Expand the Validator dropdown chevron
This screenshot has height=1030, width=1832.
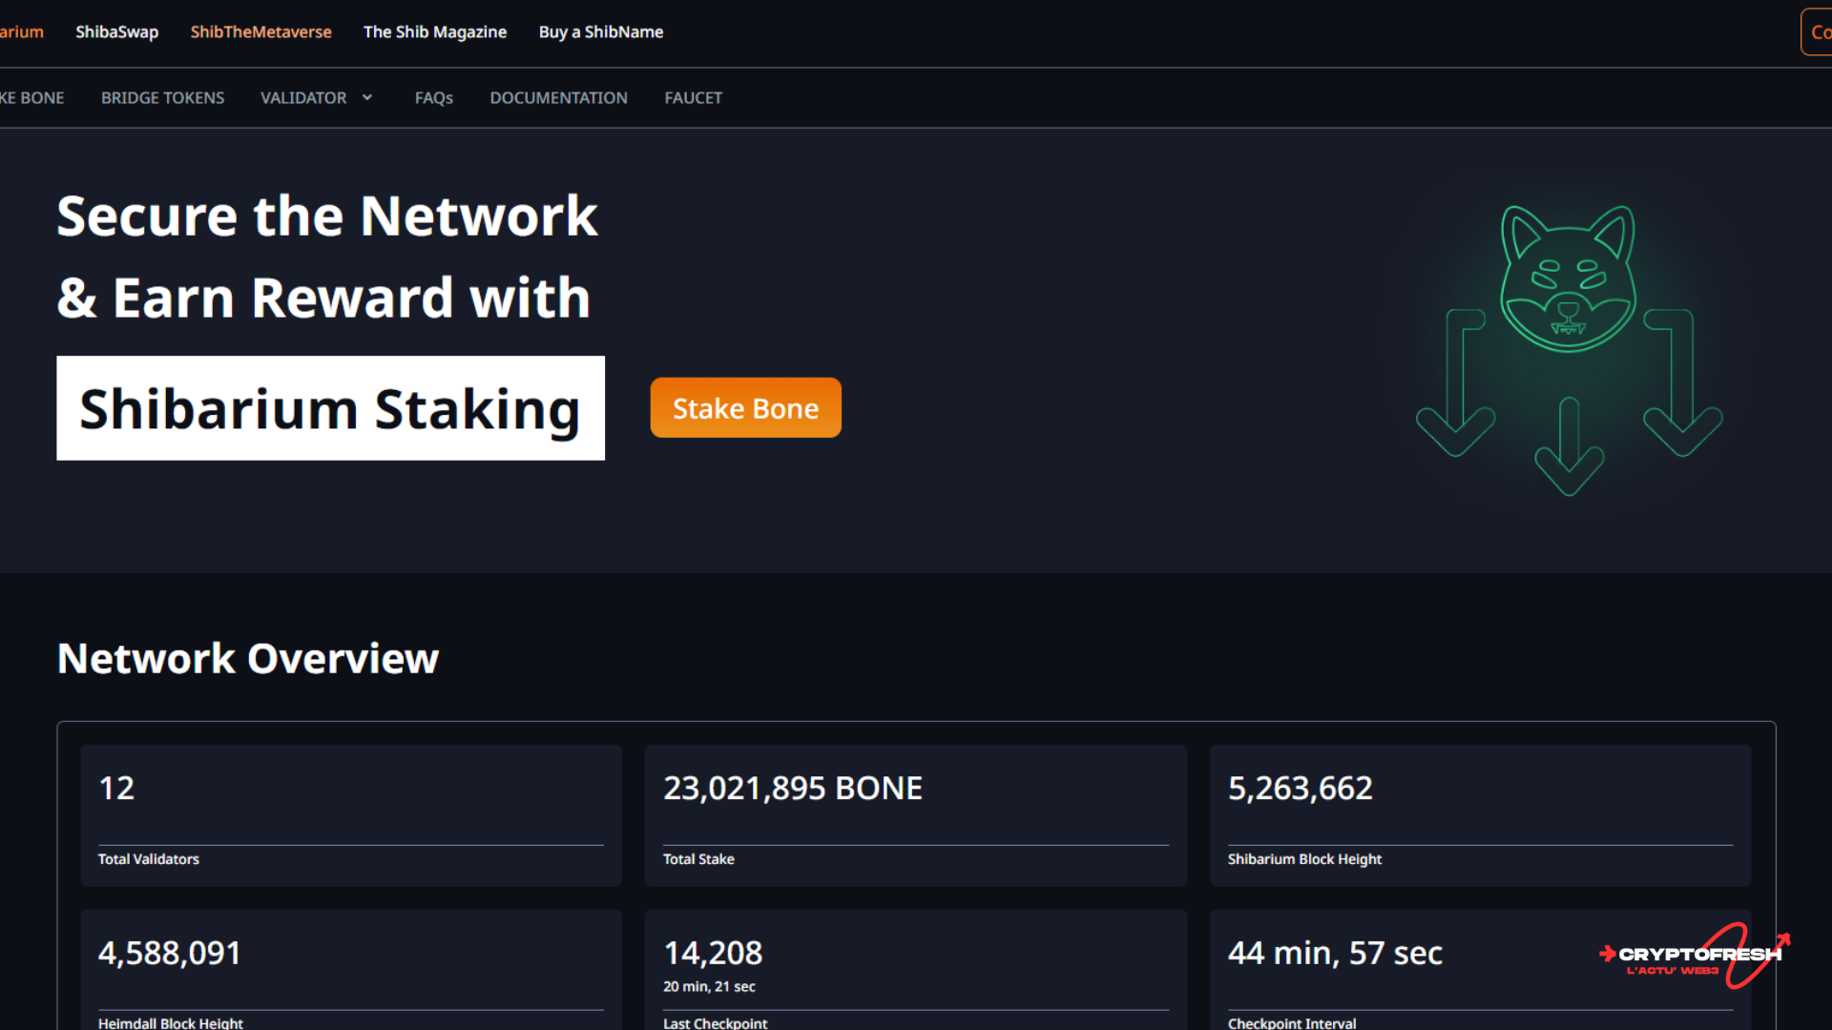tap(367, 97)
